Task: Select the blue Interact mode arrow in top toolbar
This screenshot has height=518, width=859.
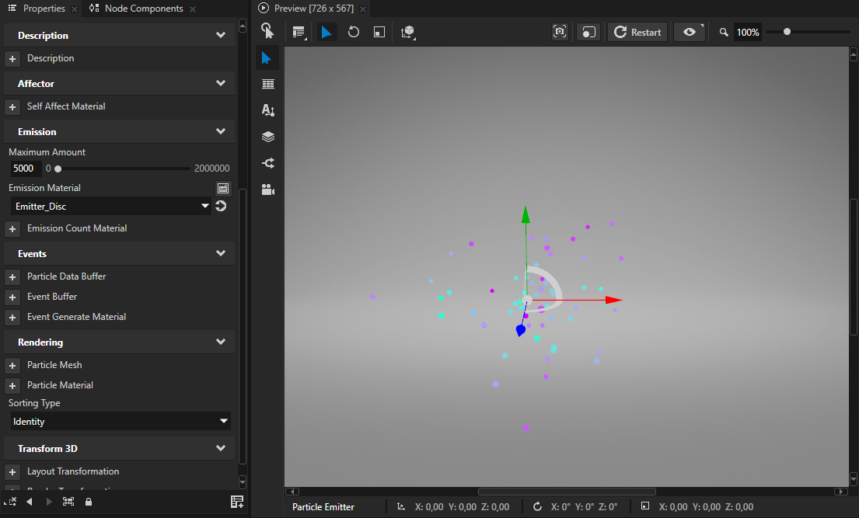Action: [x=326, y=33]
